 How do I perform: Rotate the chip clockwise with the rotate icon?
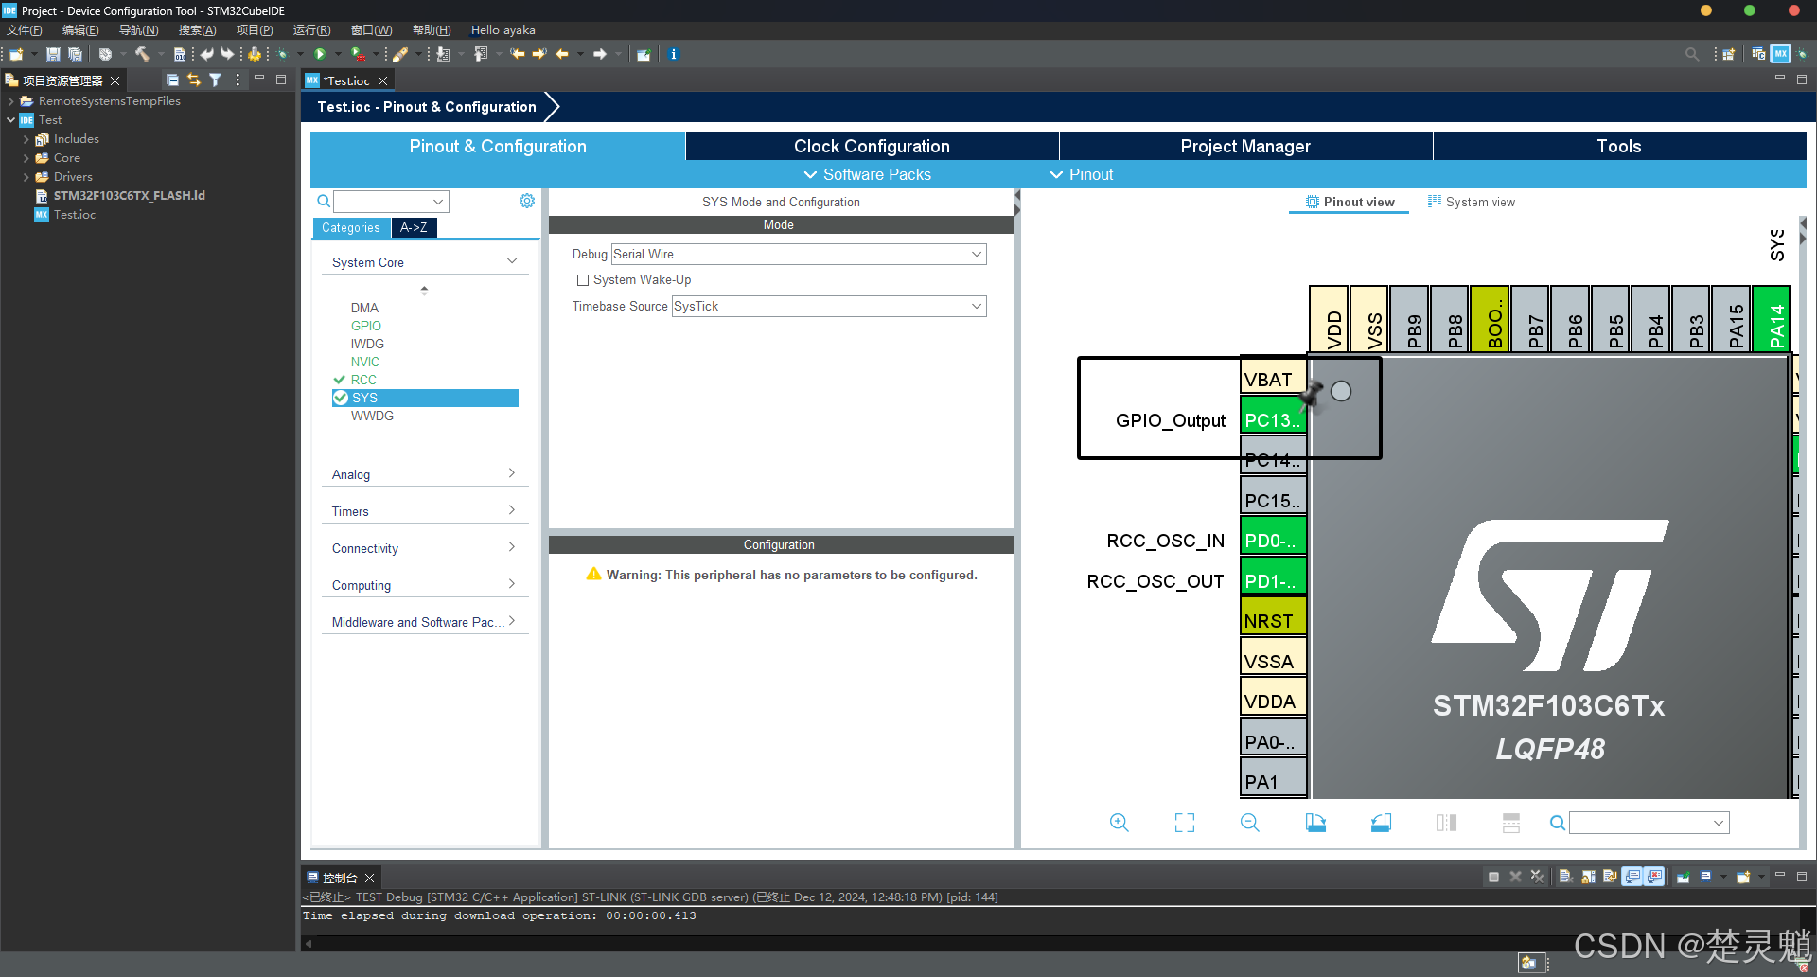(x=1315, y=823)
